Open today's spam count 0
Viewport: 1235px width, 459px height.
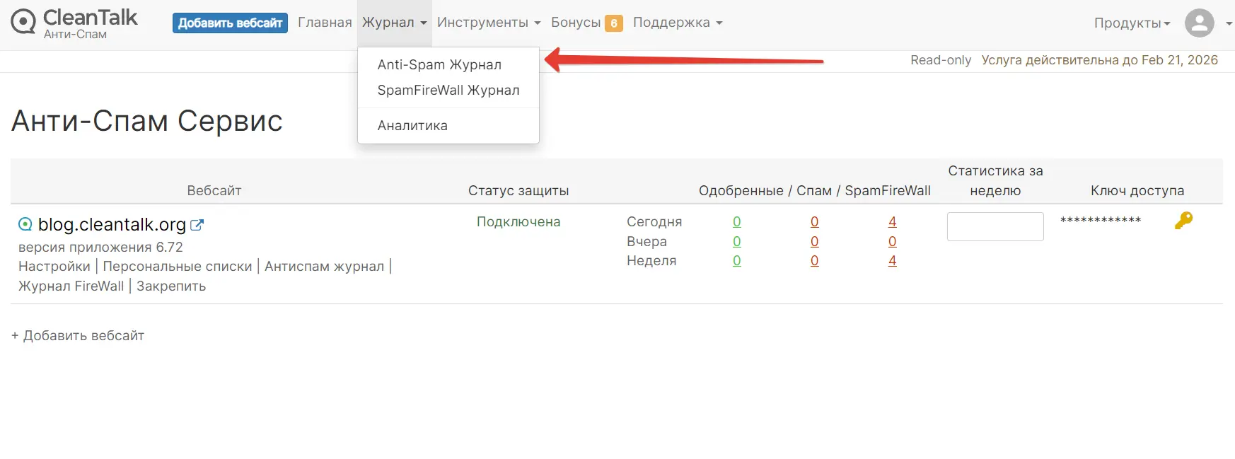pos(815,221)
